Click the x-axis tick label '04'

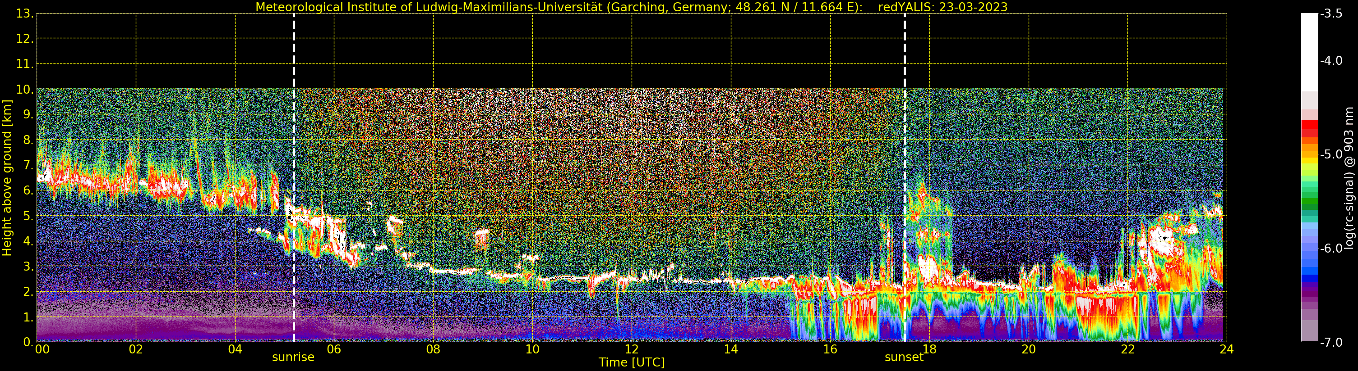pyautogui.click(x=235, y=349)
